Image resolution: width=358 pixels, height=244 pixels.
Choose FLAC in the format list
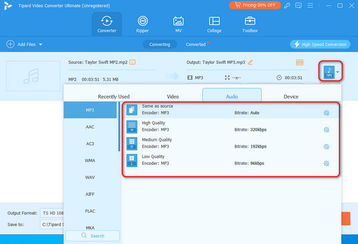(x=90, y=211)
